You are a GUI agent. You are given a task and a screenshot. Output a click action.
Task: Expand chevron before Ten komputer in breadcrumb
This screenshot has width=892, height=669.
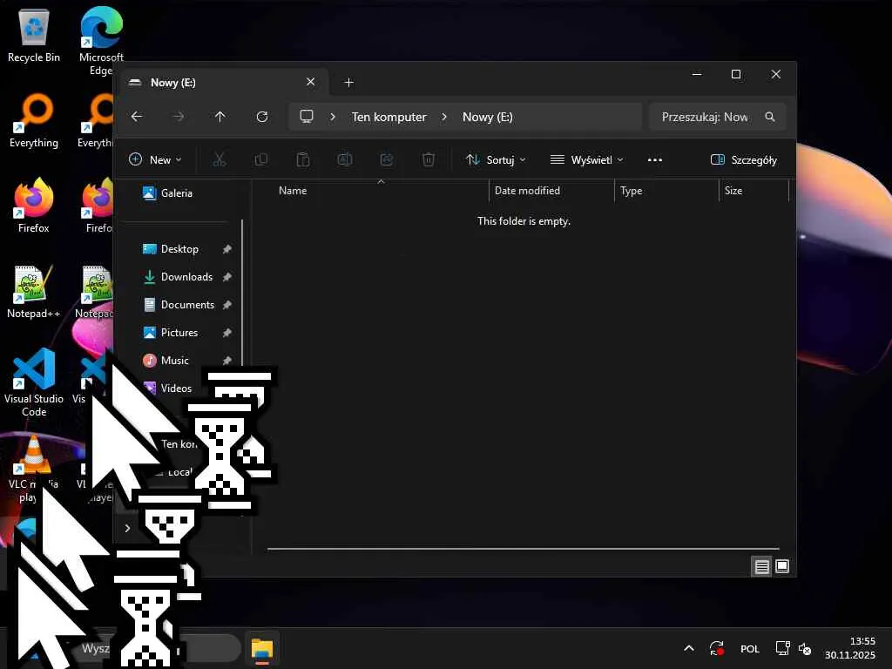[x=333, y=117]
